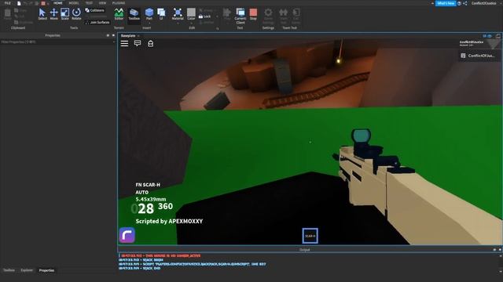Image resolution: width=503 pixels, height=282 pixels.
Task: Click the new file icon in quick access bar
Action: [x=19, y=3]
